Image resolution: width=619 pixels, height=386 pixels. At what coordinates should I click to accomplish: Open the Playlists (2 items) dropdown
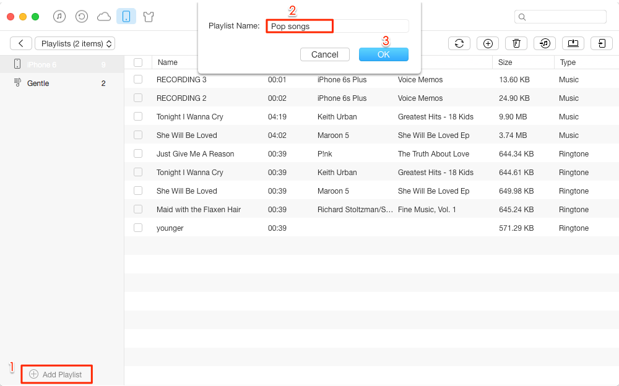(x=75, y=43)
